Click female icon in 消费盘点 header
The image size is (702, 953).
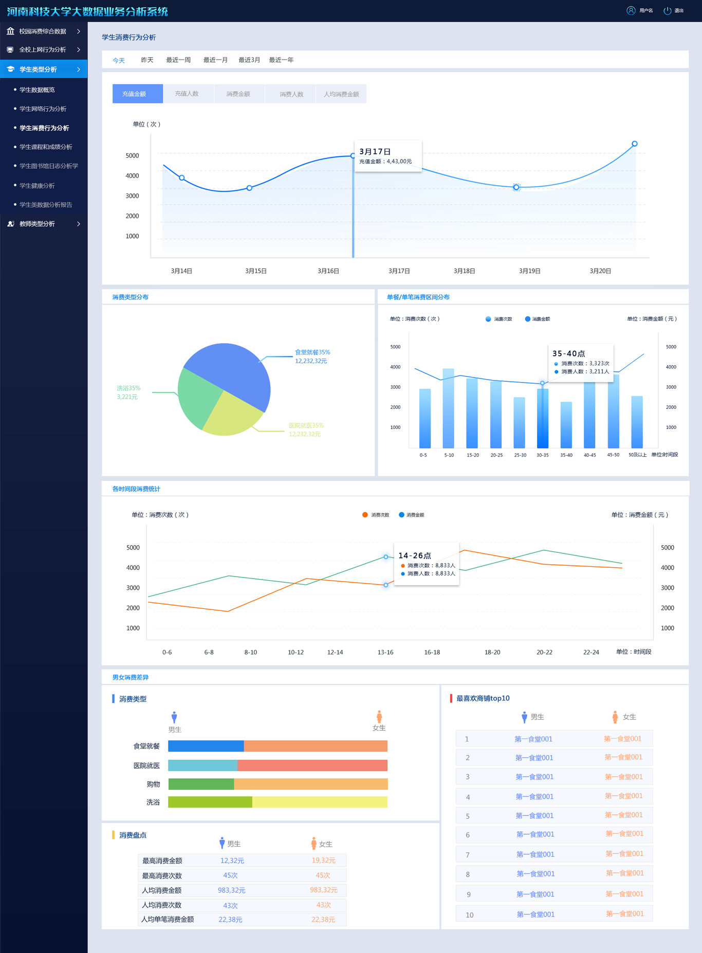[313, 843]
